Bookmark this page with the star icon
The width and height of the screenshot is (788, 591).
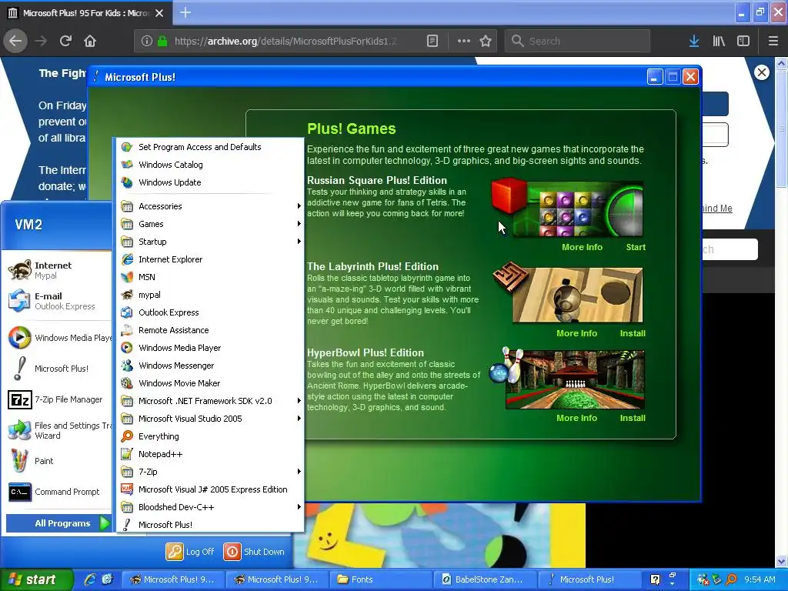click(486, 41)
